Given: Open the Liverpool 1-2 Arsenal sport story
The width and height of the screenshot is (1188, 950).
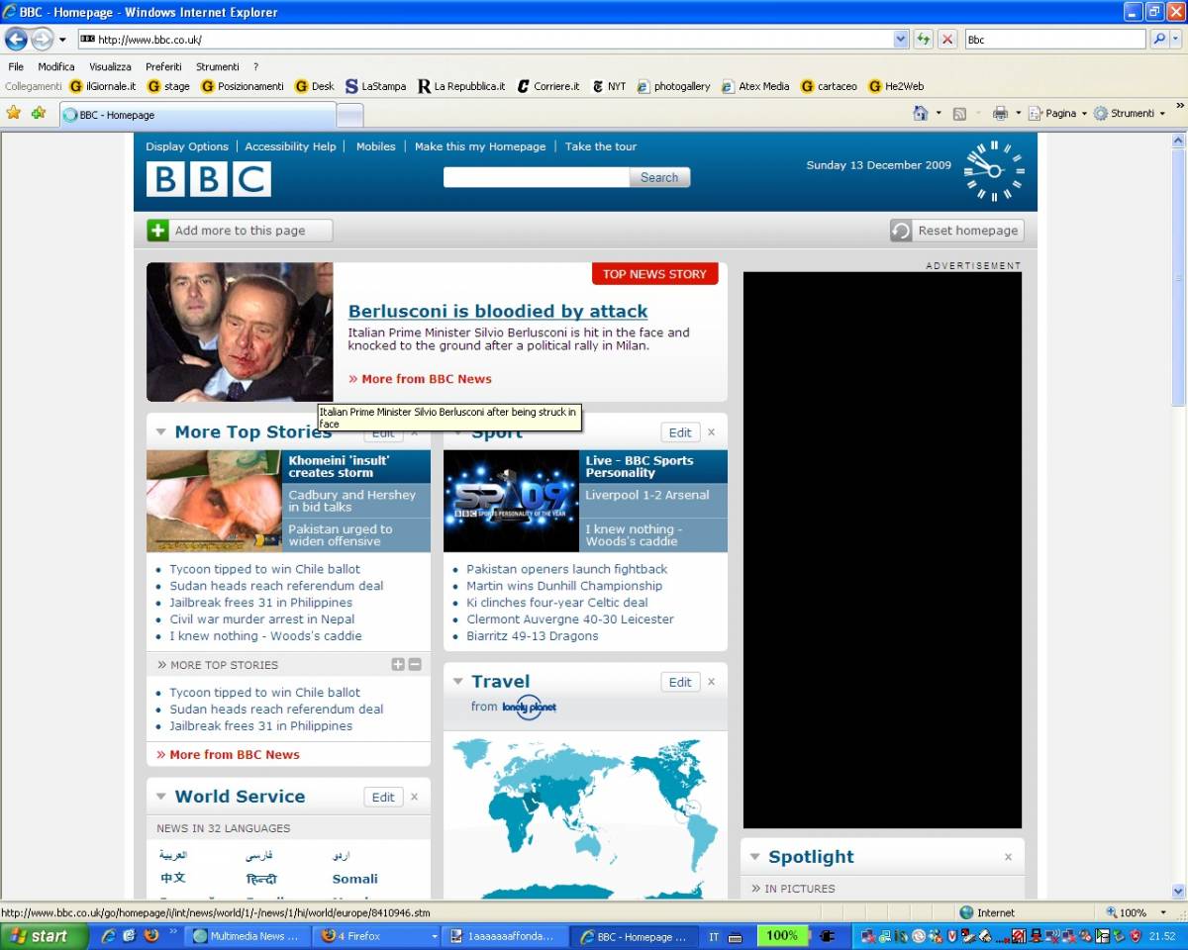Looking at the screenshot, I should point(647,495).
